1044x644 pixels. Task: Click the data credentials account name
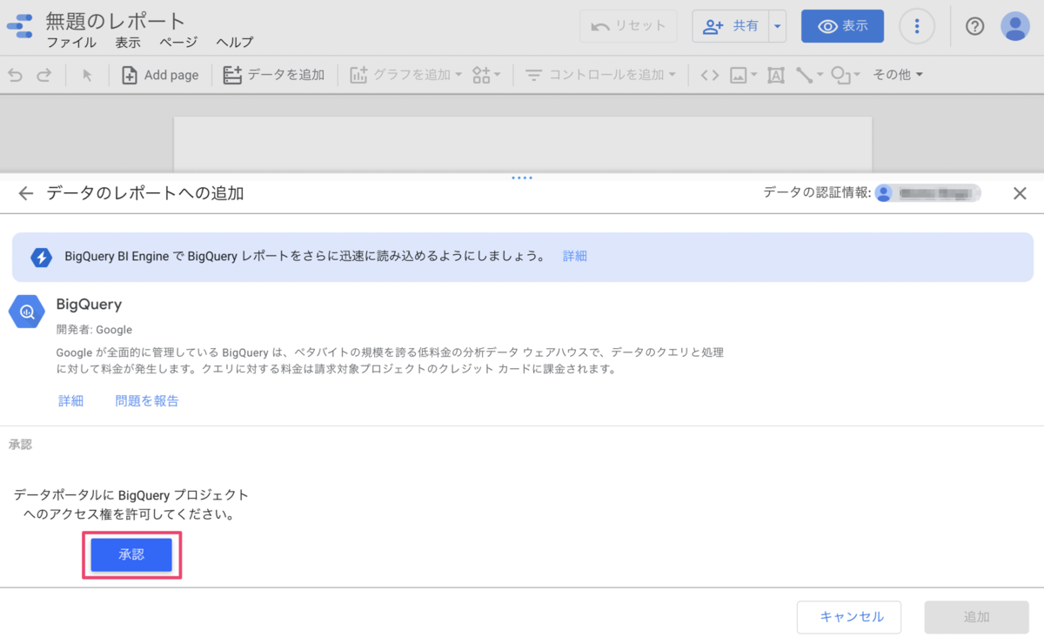pyautogui.click(x=928, y=193)
